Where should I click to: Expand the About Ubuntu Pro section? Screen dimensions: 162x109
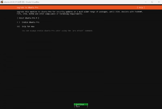click(26, 18)
